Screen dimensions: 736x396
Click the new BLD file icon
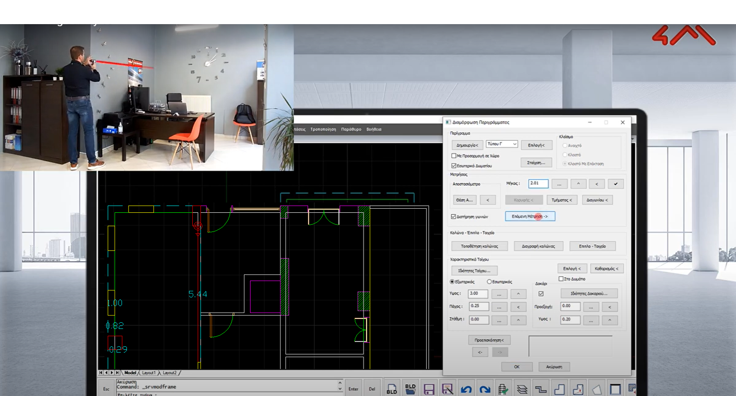pos(391,389)
